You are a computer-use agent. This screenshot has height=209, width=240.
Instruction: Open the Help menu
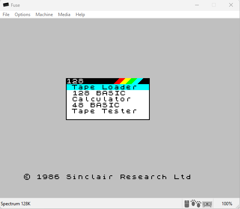tap(80, 15)
